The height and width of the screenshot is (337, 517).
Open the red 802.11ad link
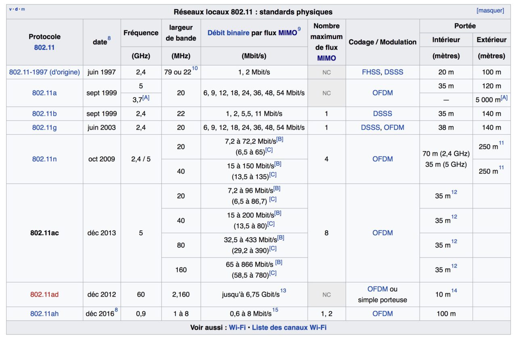pos(44,294)
